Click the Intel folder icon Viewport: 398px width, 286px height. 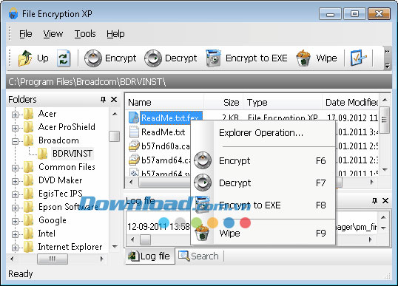(28, 234)
